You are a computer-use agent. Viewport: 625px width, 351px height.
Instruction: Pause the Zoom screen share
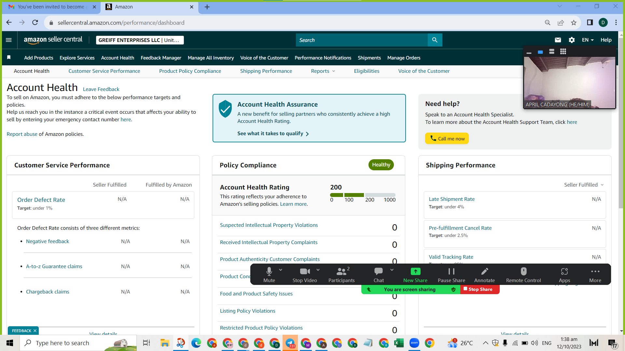pyautogui.click(x=451, y=275)
